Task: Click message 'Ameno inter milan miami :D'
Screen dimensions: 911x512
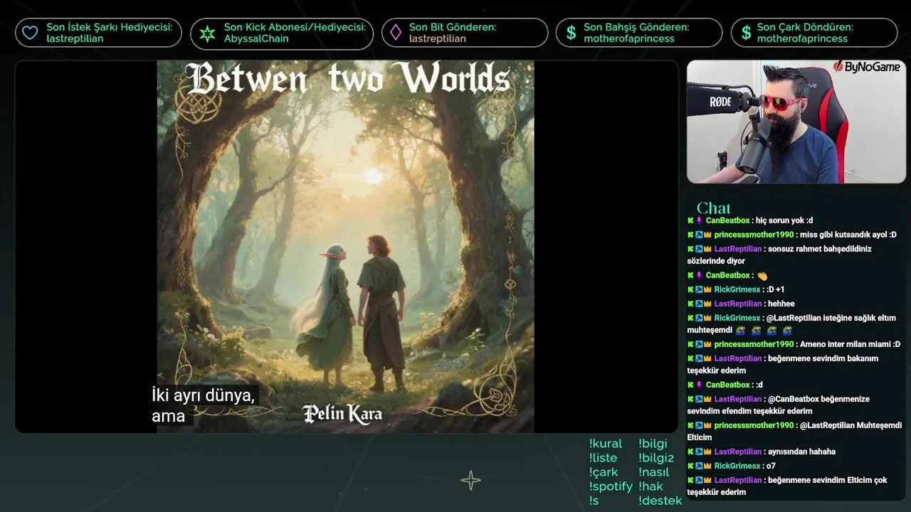Action: [x=851, y=344]
